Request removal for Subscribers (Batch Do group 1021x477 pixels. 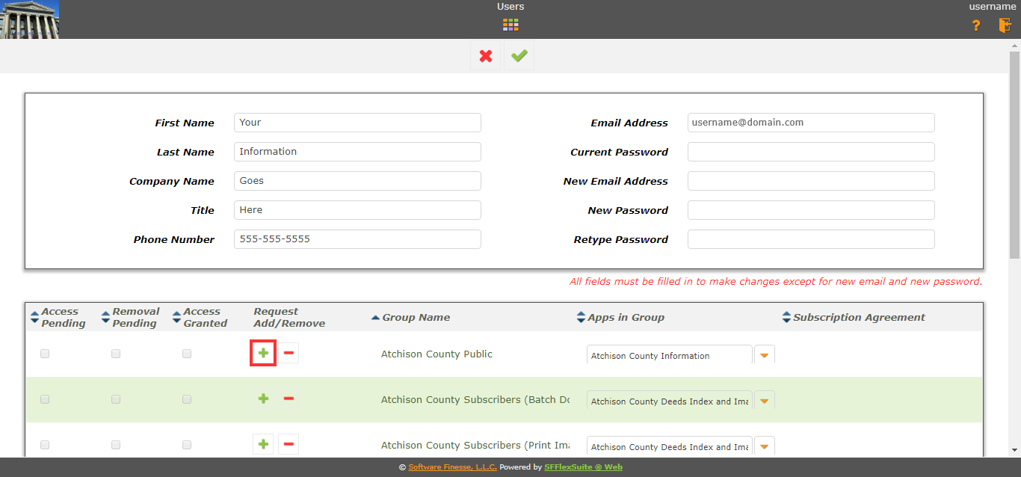point(289,398)
